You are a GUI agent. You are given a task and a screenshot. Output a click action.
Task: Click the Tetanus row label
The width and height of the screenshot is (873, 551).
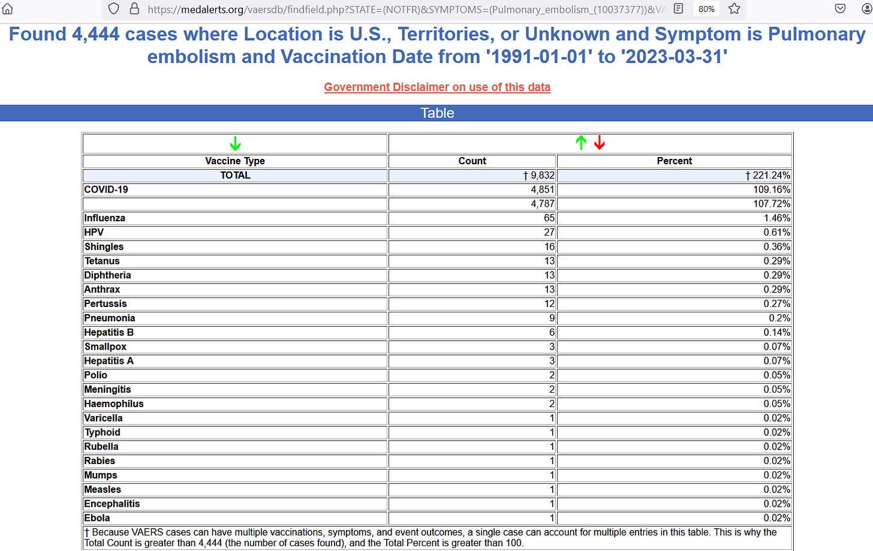pos(102,261)
